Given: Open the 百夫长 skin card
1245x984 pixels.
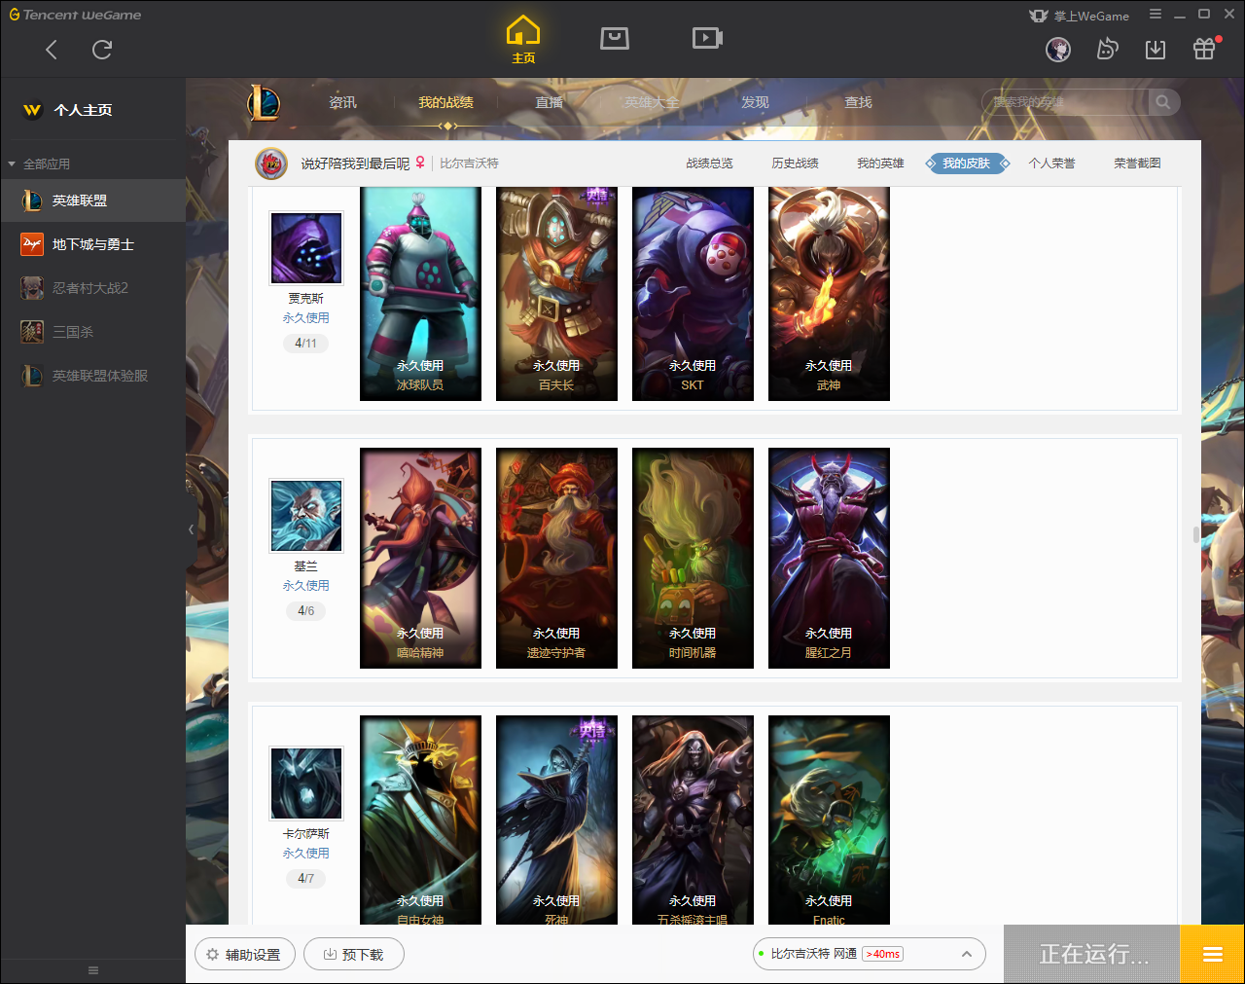Looking at the screenshot, I should point(556,293).
